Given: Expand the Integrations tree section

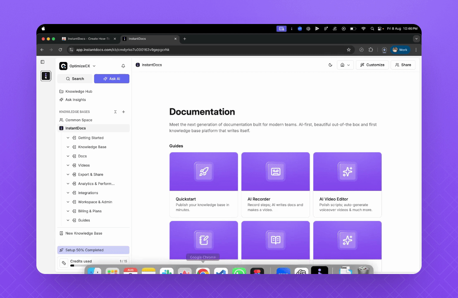Looking at the screenshot, I should [x=68, y=193].
